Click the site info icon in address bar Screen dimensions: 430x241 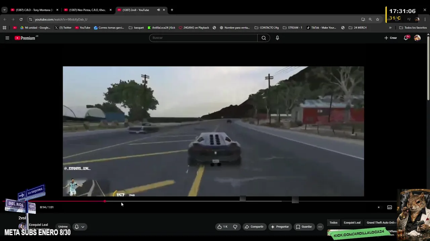point(31,19)
